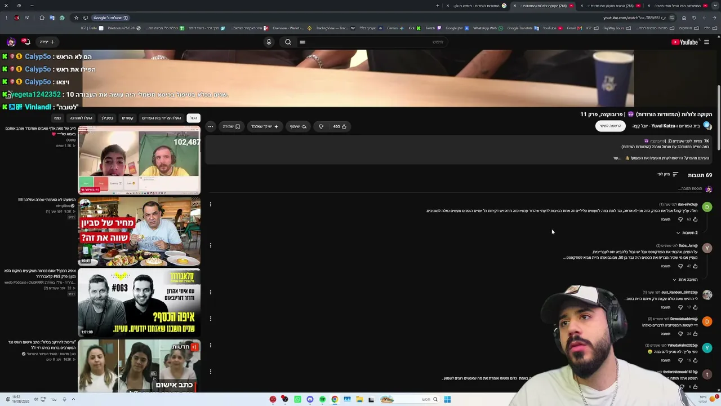Image resolution: width=721 pixels, height=406 pixels.
Task: Select the 'קשורים' related chip
Action: 128,118
